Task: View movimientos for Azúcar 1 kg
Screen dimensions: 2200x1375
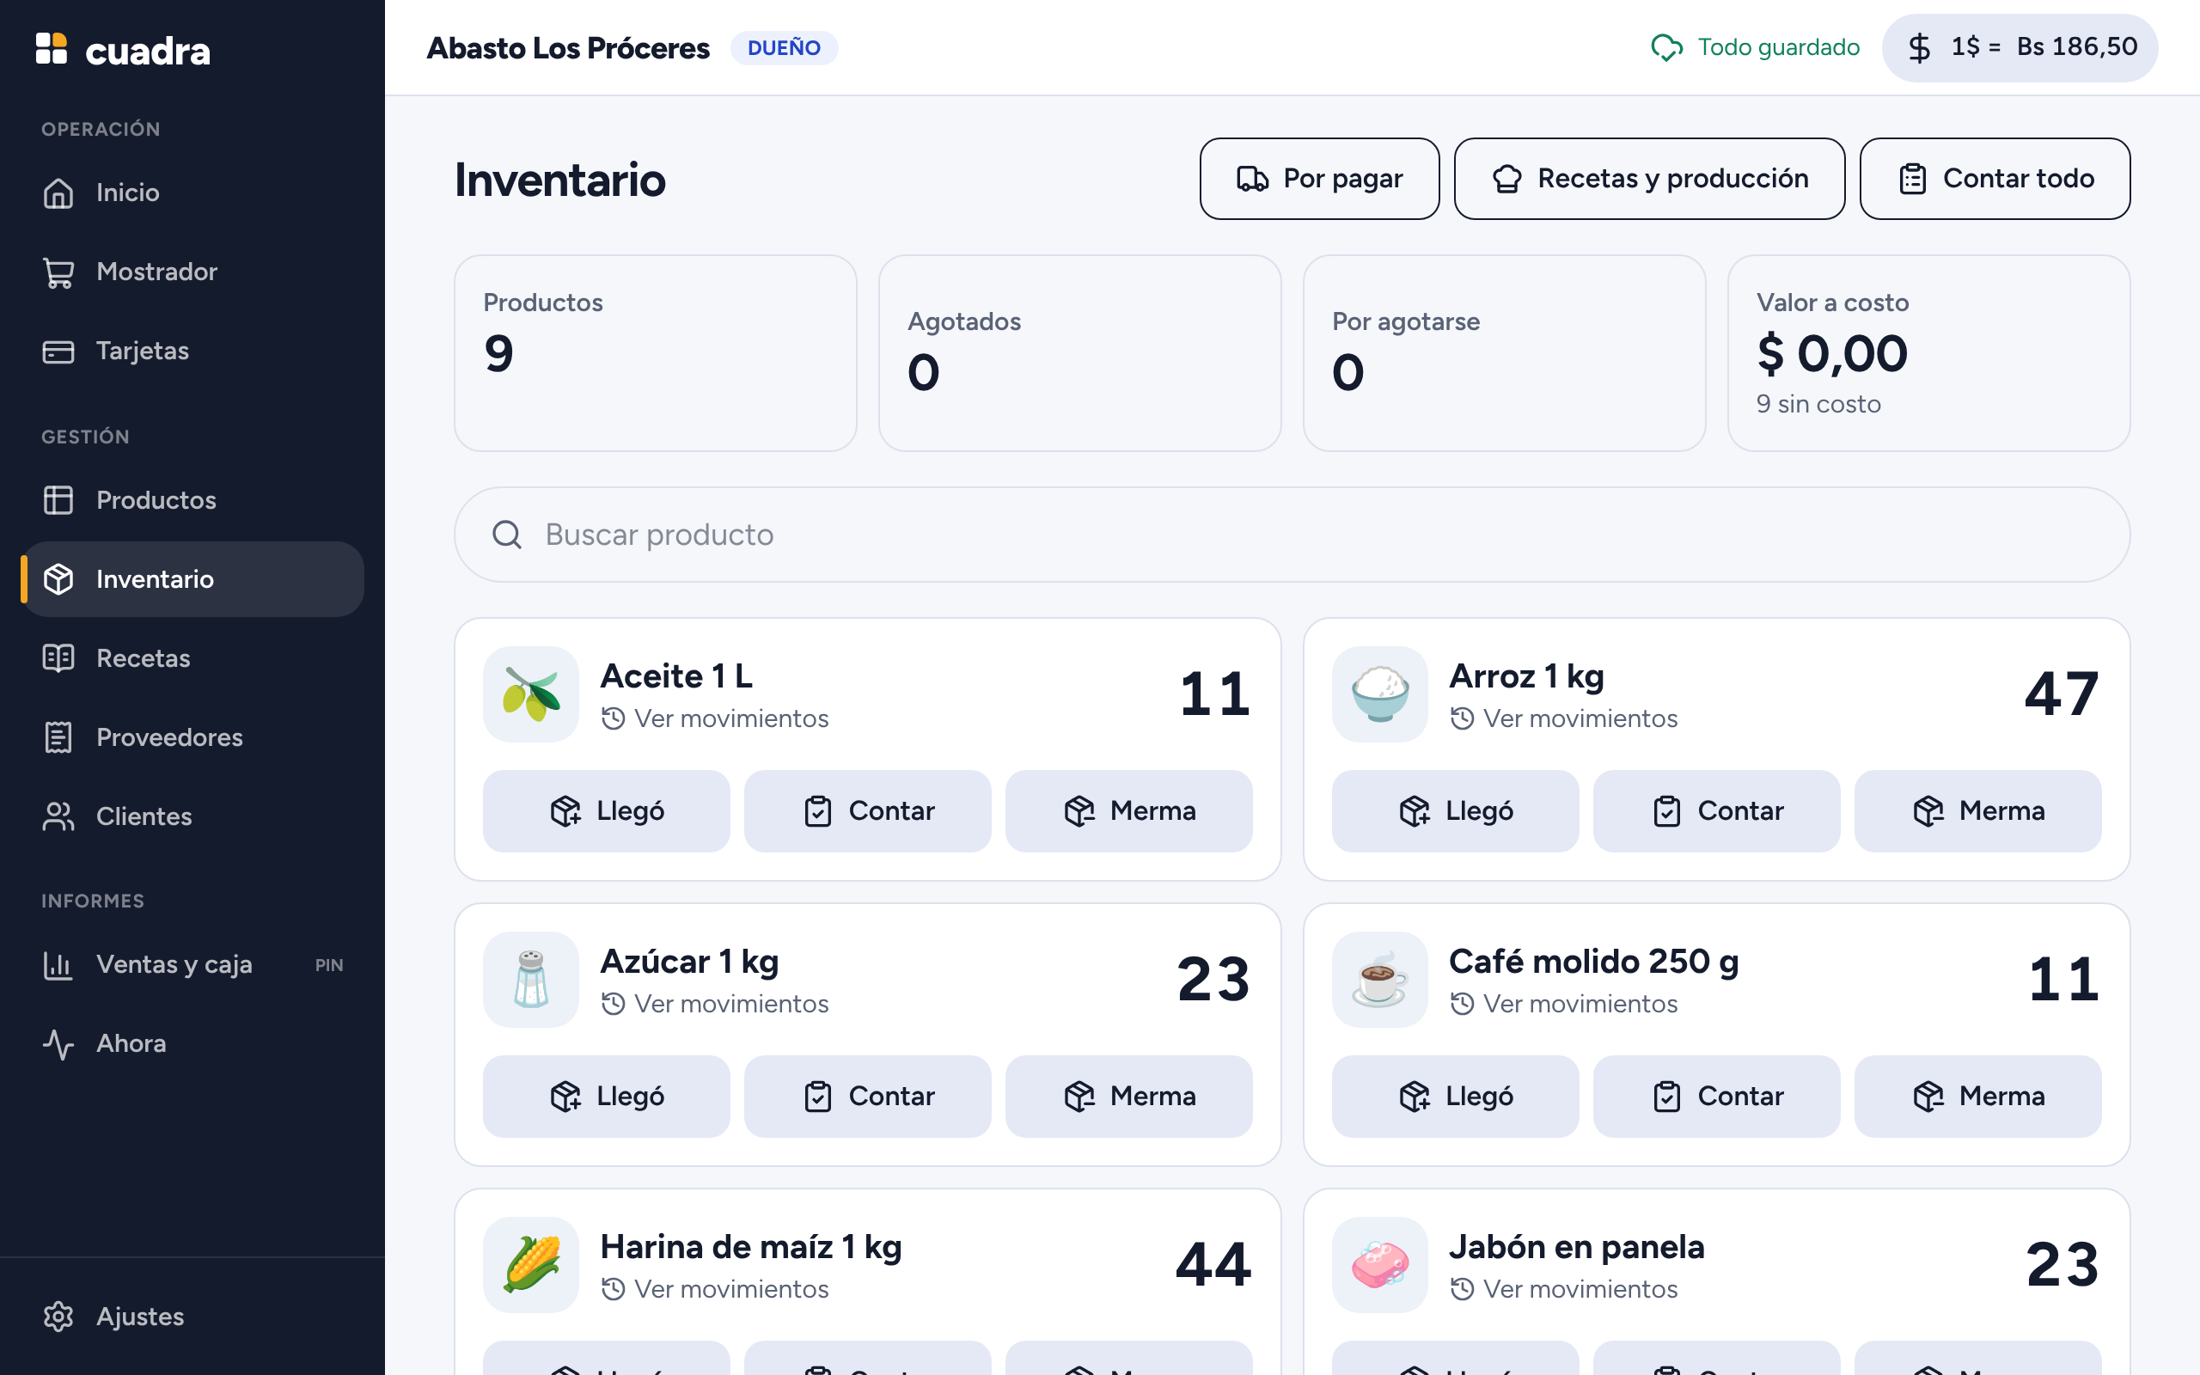Action: click(716, 1004)
